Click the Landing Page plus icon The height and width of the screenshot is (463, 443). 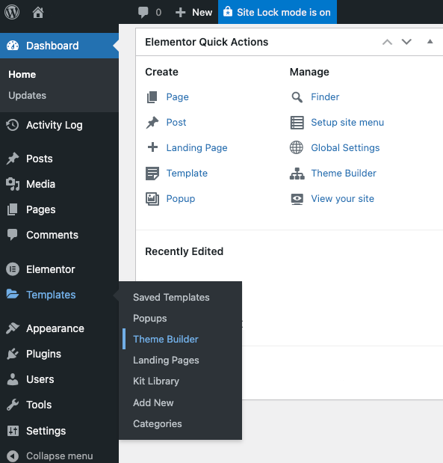[x=152, y=147]
